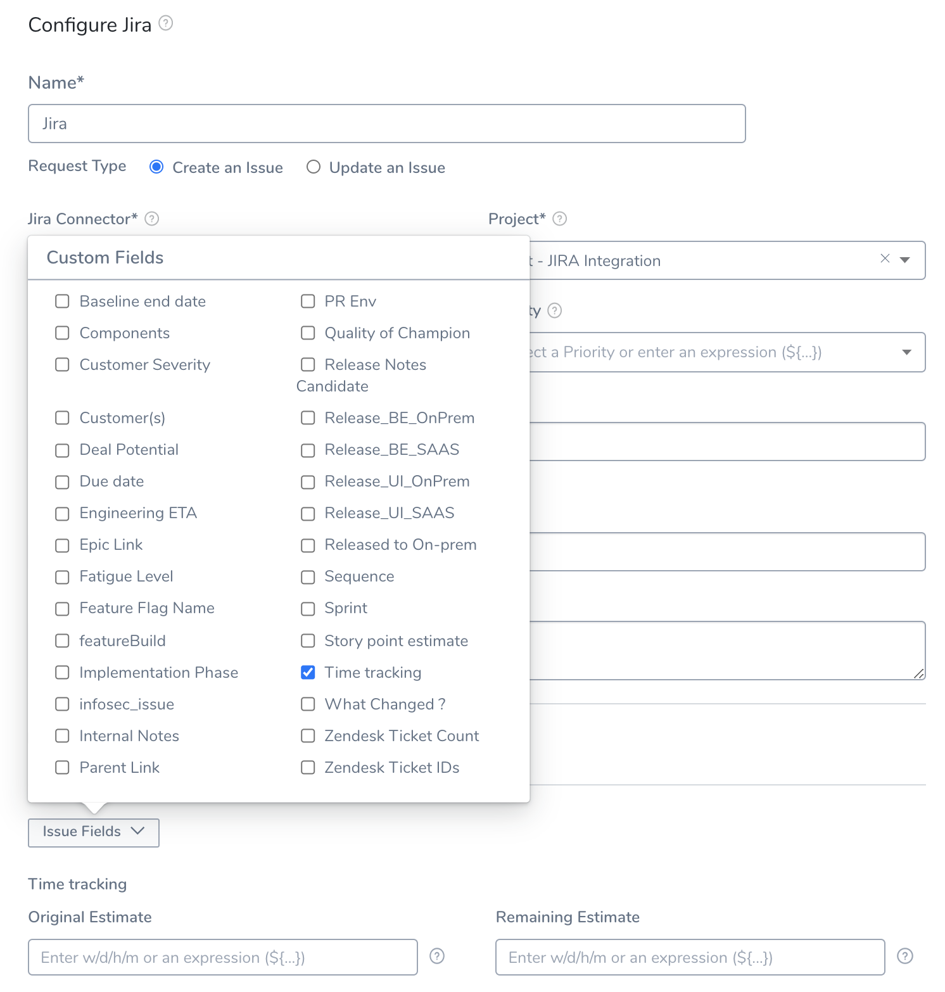The height and width of the screenshot is (992, 945).
Task: Check the Release_UI_SAAS checkbox
Action: click(x=308, y=514)
